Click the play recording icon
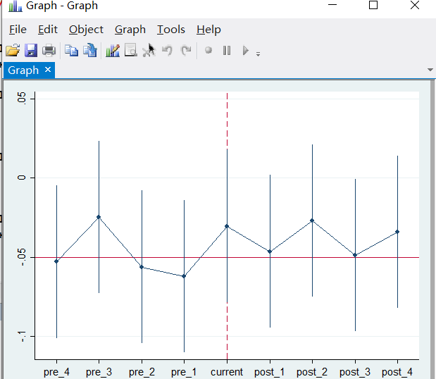Screen dimensions: 436x379 click(x=245, y=50)
